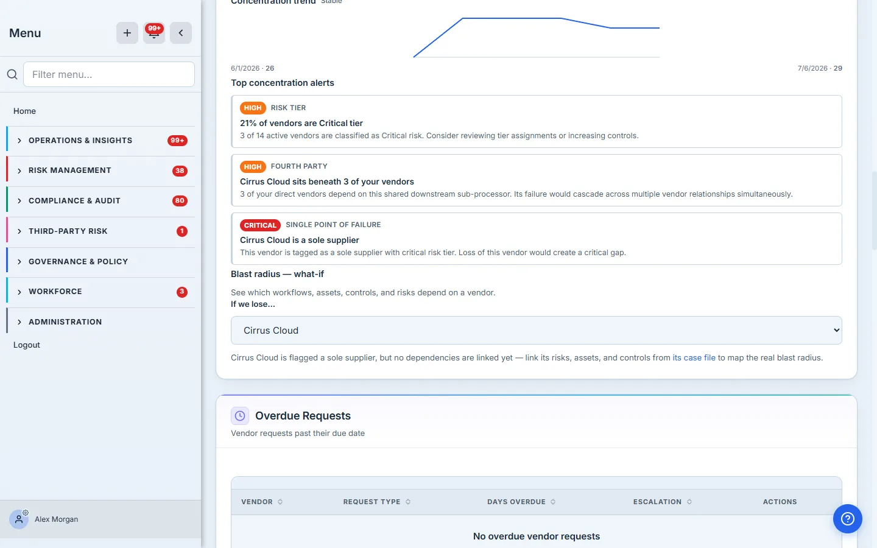Click the plus add button in Menu header

(x=127, y=33)
